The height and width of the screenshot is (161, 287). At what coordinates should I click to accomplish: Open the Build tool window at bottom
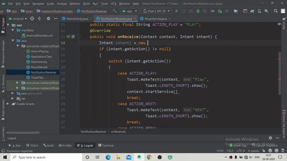click(x=48, y=145)
